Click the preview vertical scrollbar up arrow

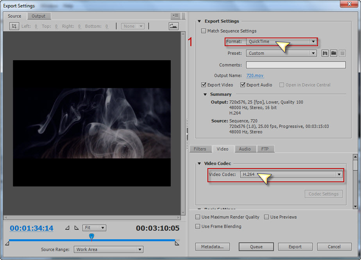click(183, 34)
